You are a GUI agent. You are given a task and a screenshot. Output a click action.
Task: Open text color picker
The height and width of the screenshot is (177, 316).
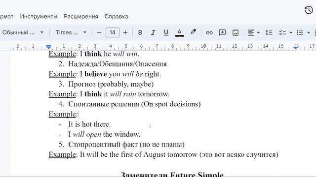[179, 32]
